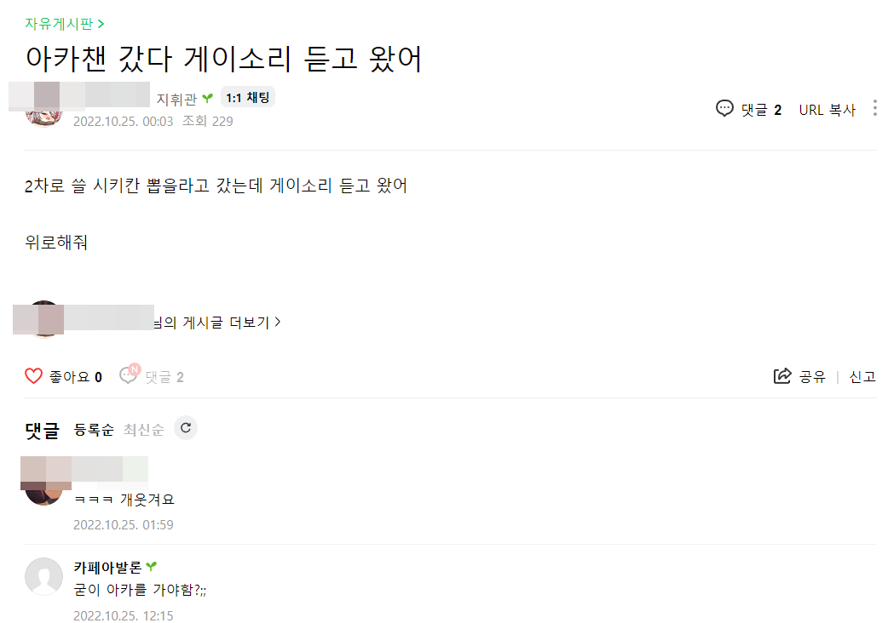Screen dimensions: 888x623
Task: Refresh comments with the circular arrow icon
Action: tap(186, 428)
